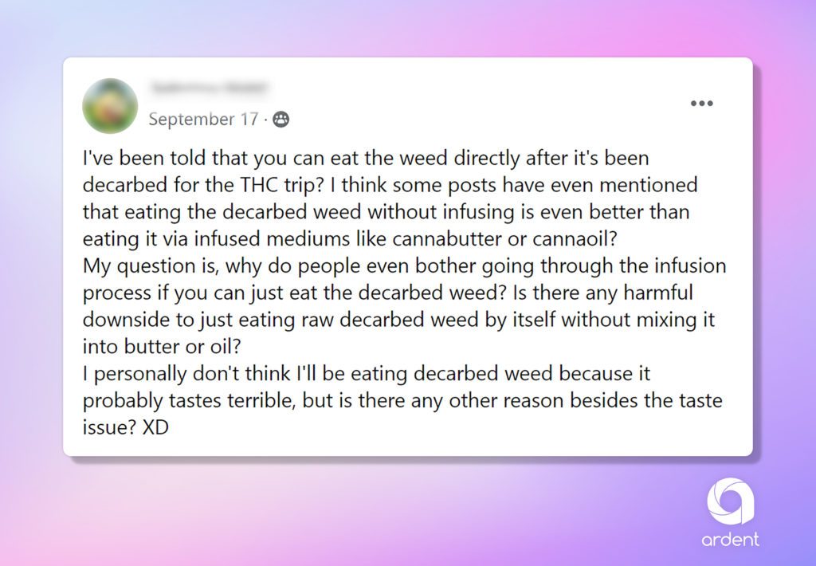Viewport: 816px width, 566px height.
Task: Click the text into butter or oil
Action: coord(162,347)
